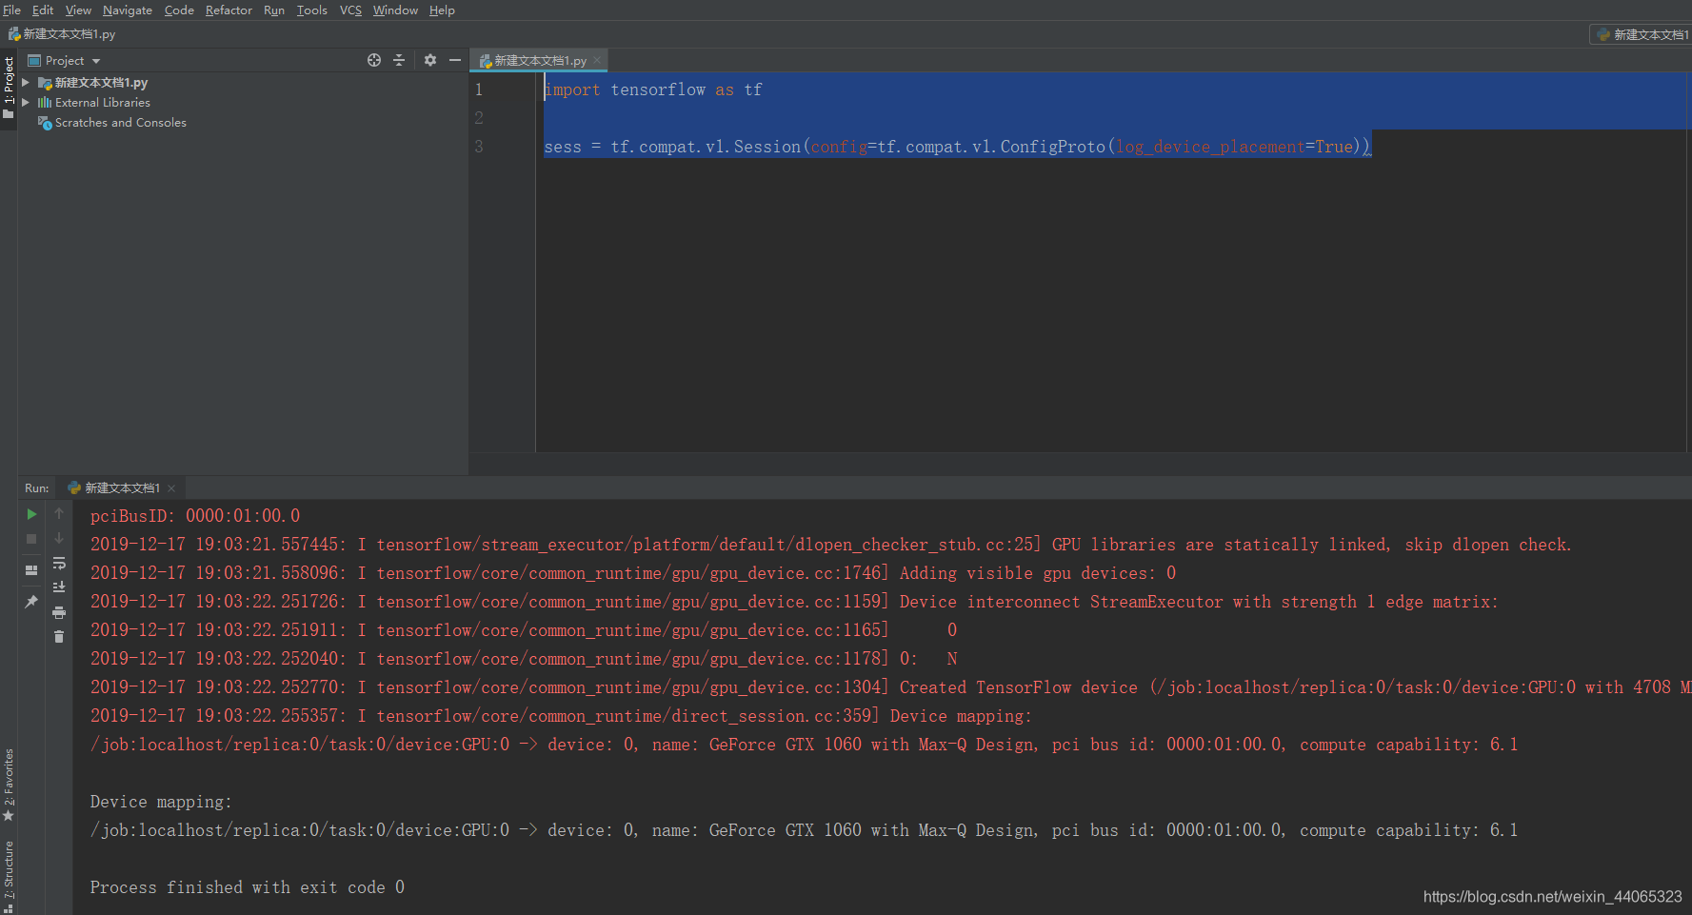Click the restore layout icon in Run panel
1692x915 pixels.
pyautogui.click(x=31, y=569)
